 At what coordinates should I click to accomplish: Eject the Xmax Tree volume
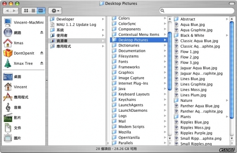(x=42, y=63)
